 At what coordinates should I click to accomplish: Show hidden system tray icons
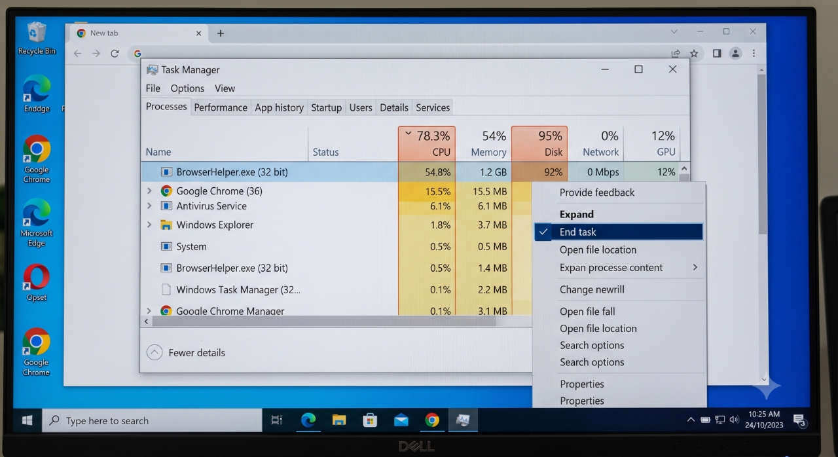pos(691,420)
